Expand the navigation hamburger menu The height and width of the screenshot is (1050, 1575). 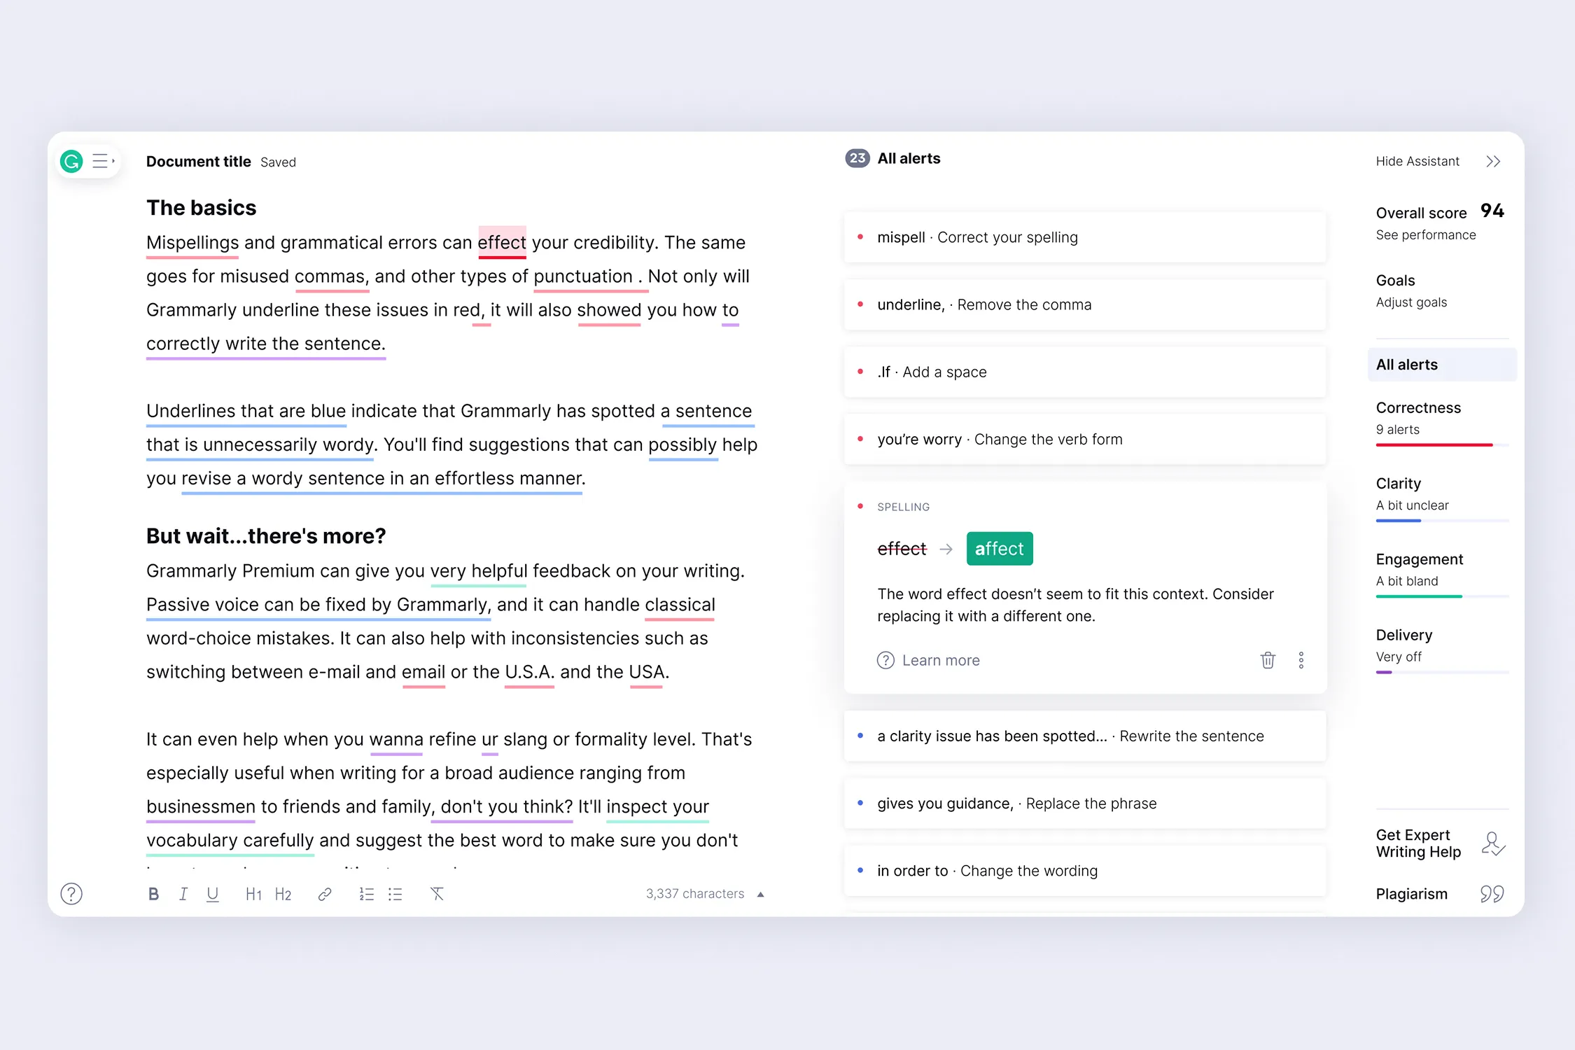pos(102,160)
